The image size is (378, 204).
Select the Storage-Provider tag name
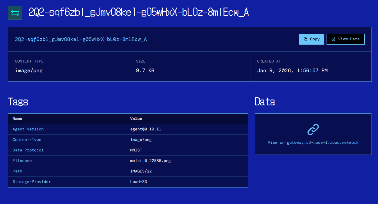pyautogui.click(x=32, y=182)
